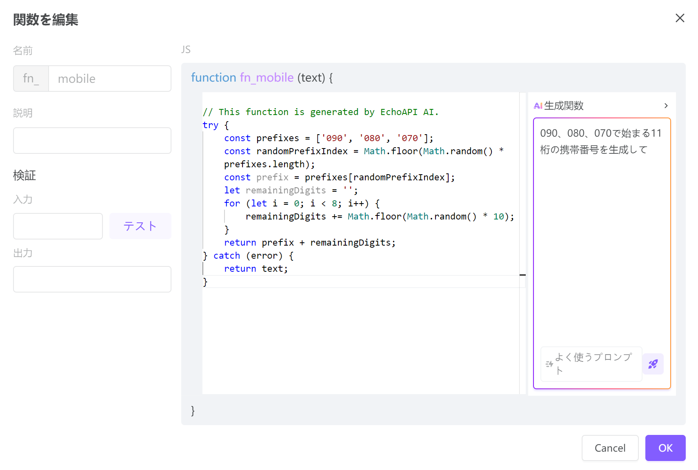This screenshot has width=698, height=470.
Task: Run the function with the テスト button
Action: (140, 226)
